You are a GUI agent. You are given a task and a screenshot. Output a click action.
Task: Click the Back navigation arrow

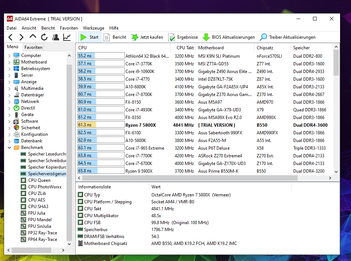(11, 37)
